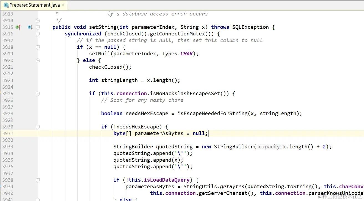Click the overridden-method gutter icon on line 3915

pyautogui.click(x=30, y=27)
